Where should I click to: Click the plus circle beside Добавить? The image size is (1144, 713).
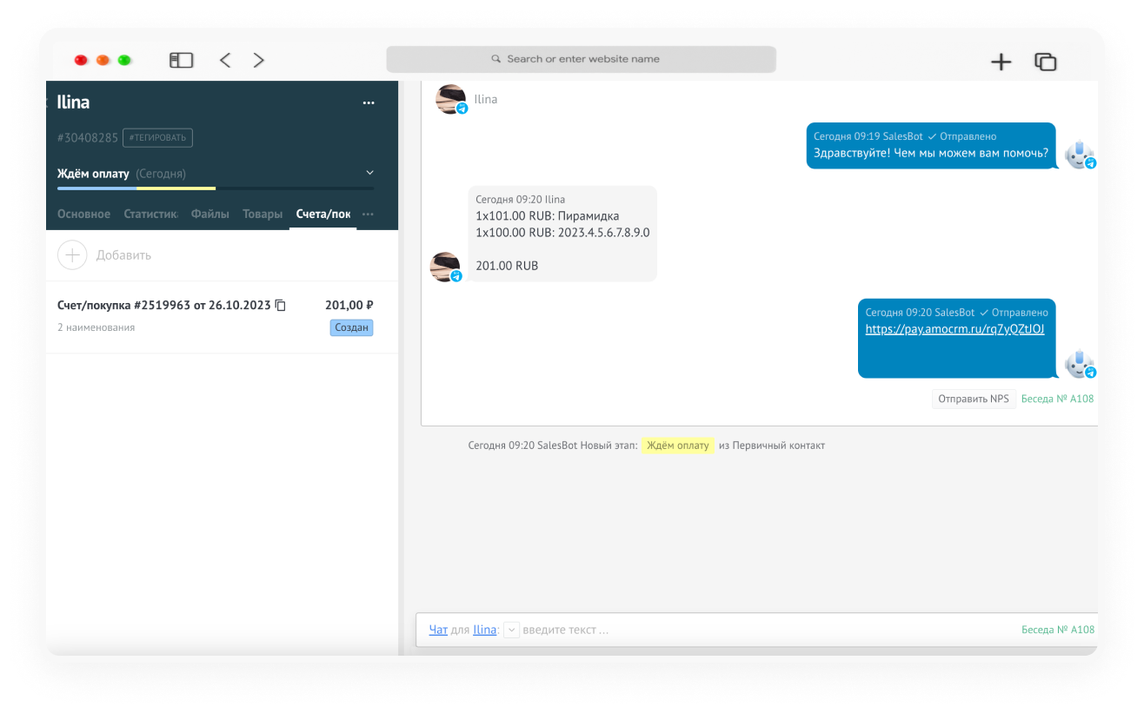[72, 255]
